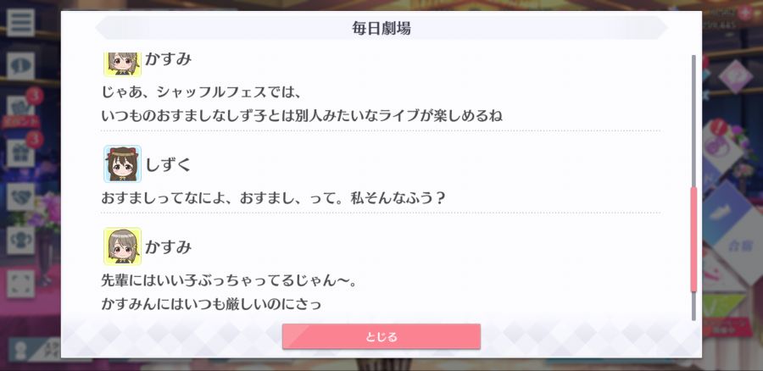This screenshot has height=371, width=763.
Task: Open the present box icon
Action: coord(20,152)
